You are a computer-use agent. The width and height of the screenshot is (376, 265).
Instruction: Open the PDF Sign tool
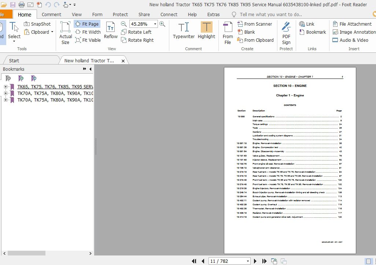point(286,33)
